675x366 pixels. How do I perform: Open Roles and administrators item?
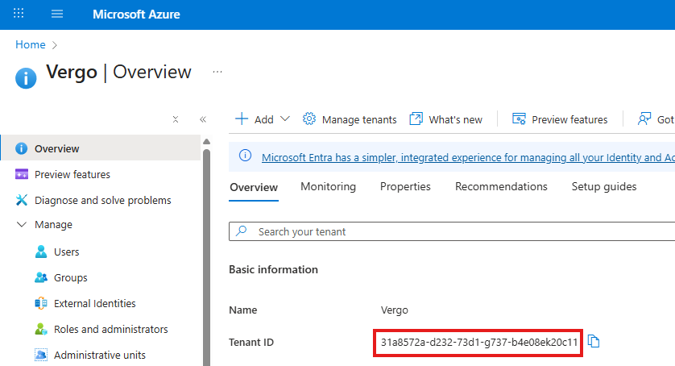tap(110, 330)
